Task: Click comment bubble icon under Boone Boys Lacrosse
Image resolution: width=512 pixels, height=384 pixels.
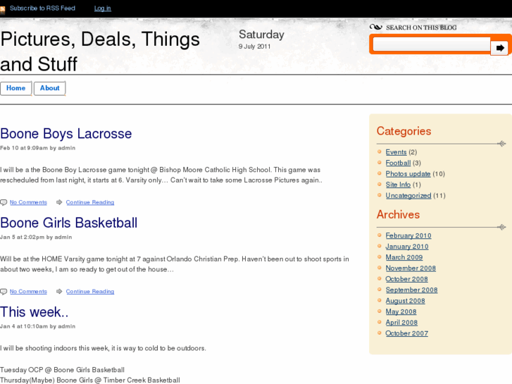Action: coord(4,203)
